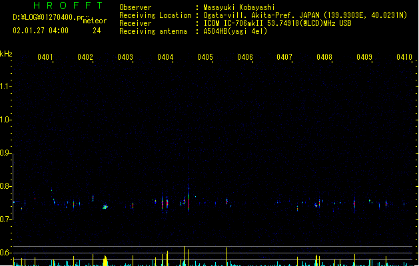Click the 0407 time marker
Image resolution: width=419 pixels, height=266 pixels.
pos(284,57)
